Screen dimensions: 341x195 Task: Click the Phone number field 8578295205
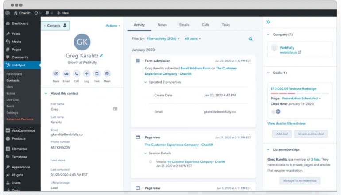(x=60, y=147)
